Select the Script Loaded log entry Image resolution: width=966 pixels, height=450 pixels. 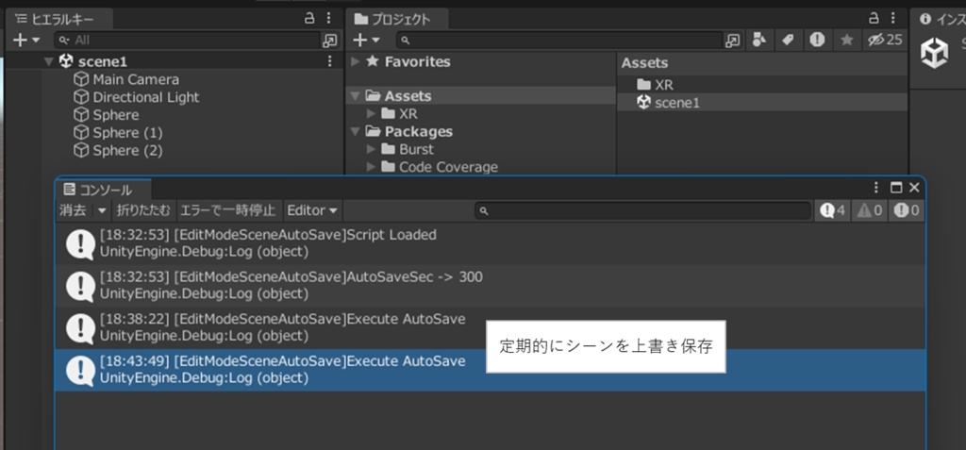pos(490,243)
